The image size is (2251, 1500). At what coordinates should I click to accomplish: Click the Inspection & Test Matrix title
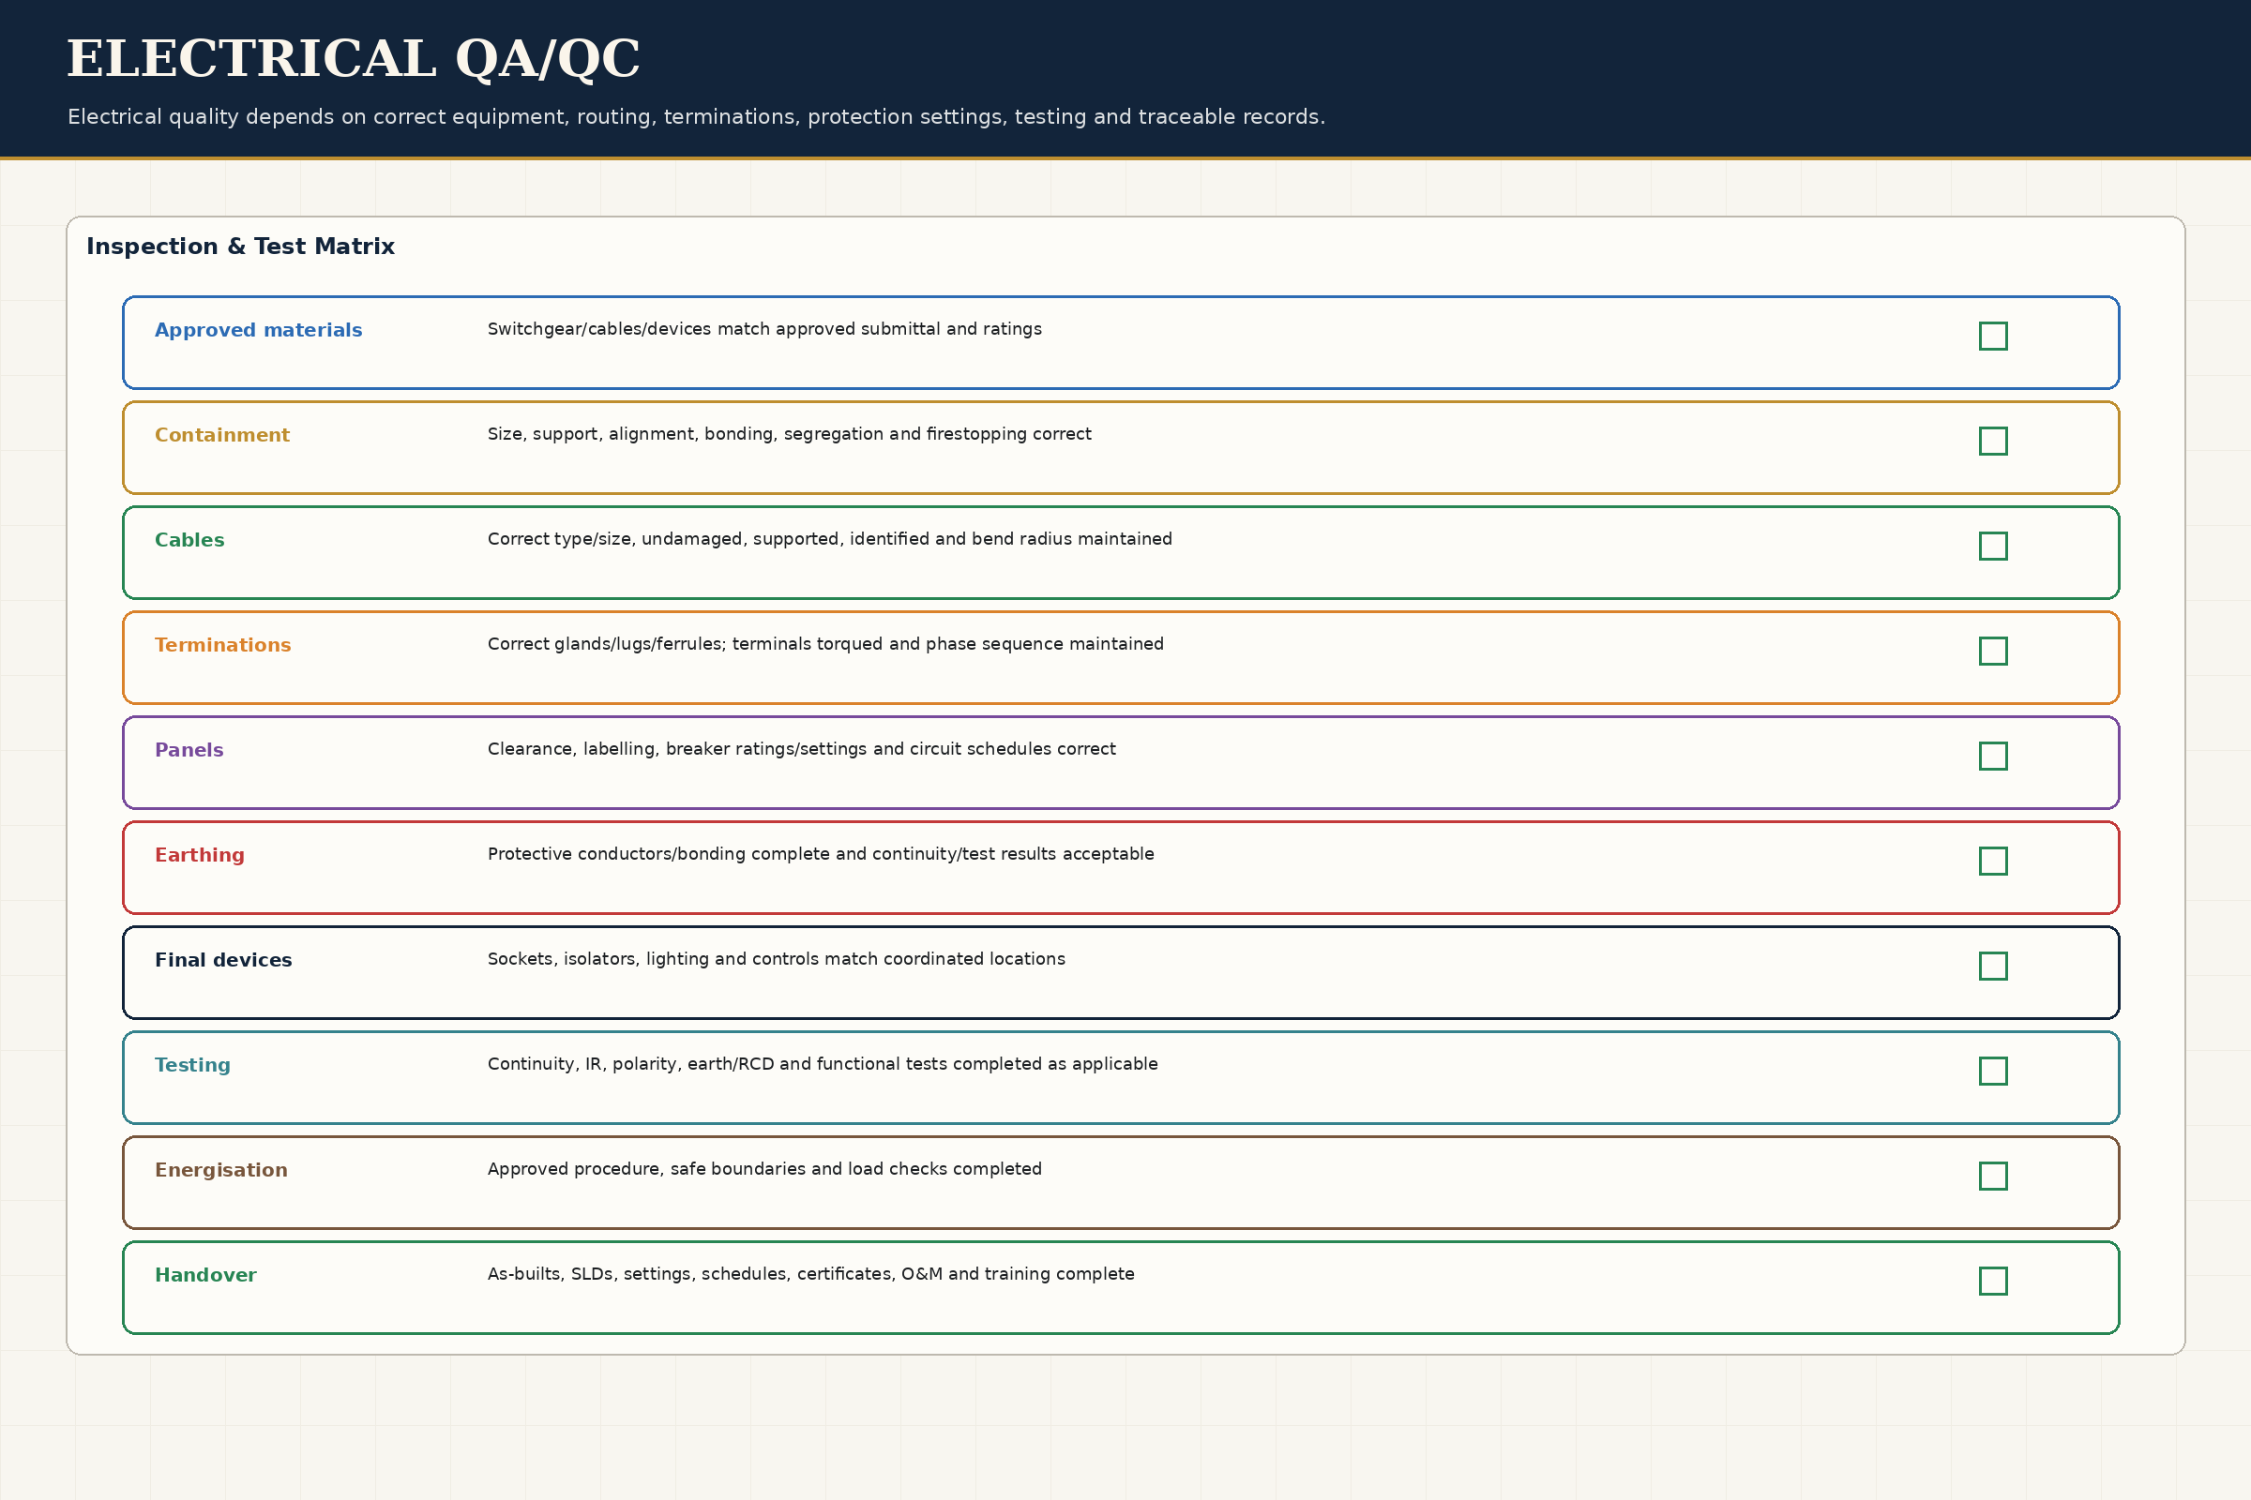(240, 247)
